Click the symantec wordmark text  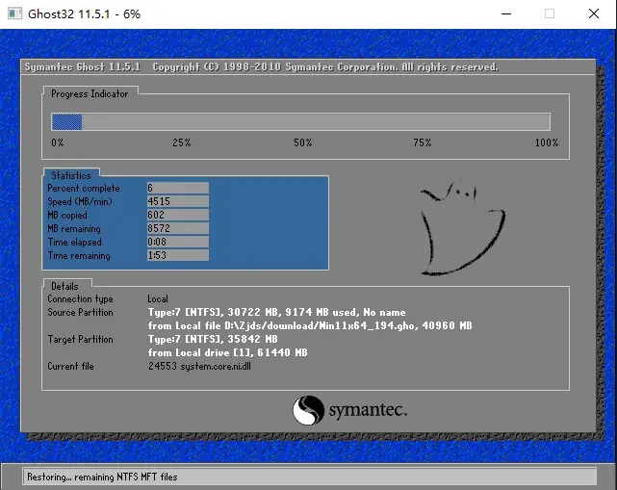(x=368, y=410)
